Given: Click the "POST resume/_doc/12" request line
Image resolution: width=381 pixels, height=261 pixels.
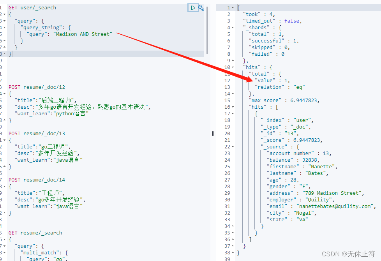Looking at the screenshot, I should [37, 87].
